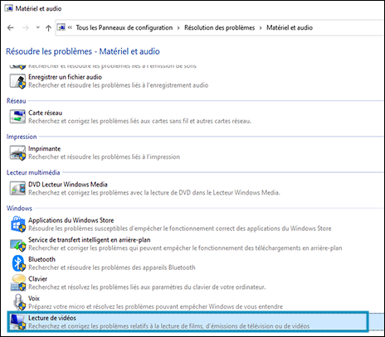Open the 'Voix' troubleshooter
385x337 pixels.
tap(34, 298)
